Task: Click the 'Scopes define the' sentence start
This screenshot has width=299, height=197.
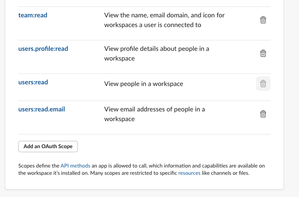Action: click(x=38, y=166)
